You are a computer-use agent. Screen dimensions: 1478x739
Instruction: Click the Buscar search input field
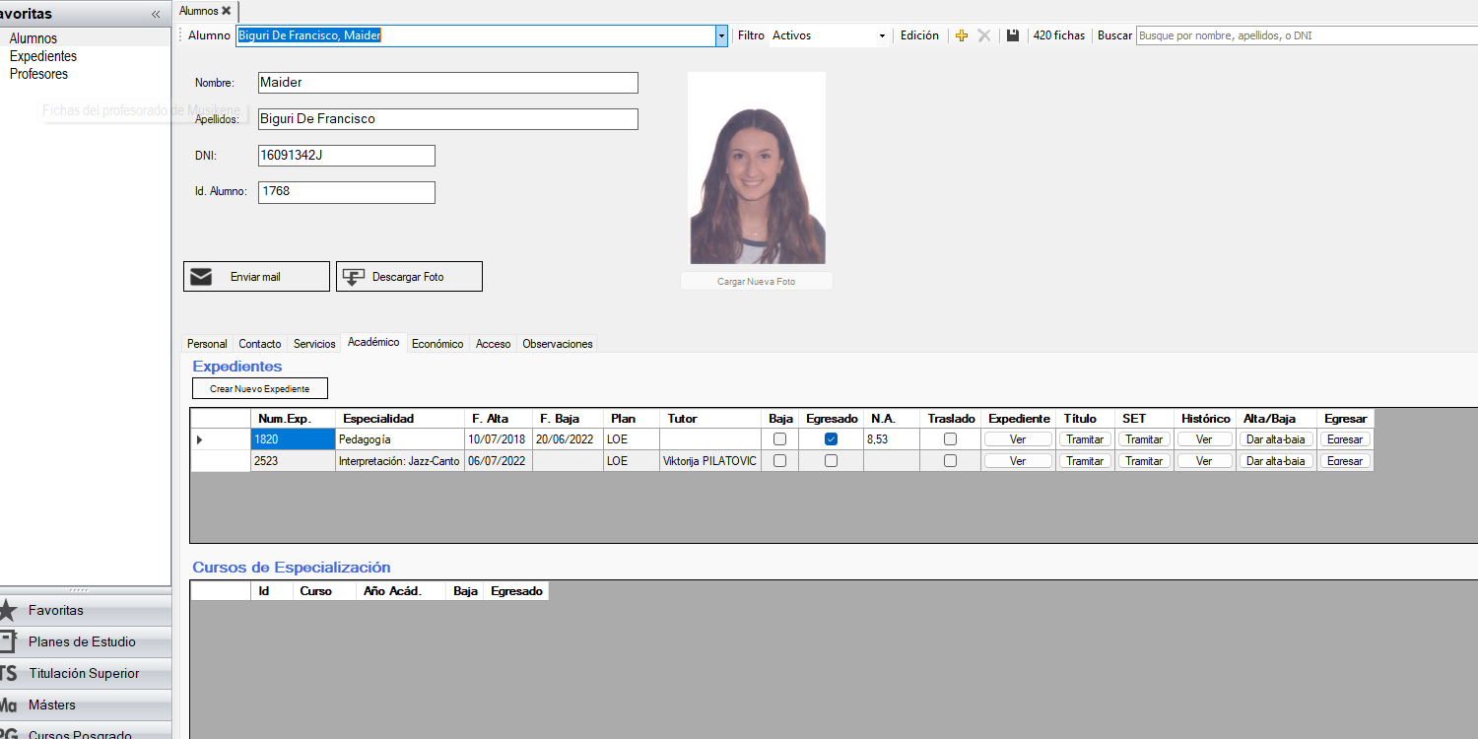(x=1306, y=35)
